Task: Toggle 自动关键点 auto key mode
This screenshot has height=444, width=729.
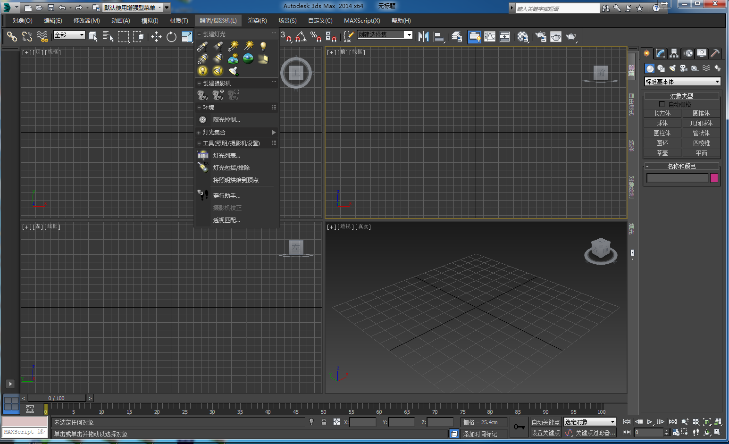Action: (x=545, y=422)
